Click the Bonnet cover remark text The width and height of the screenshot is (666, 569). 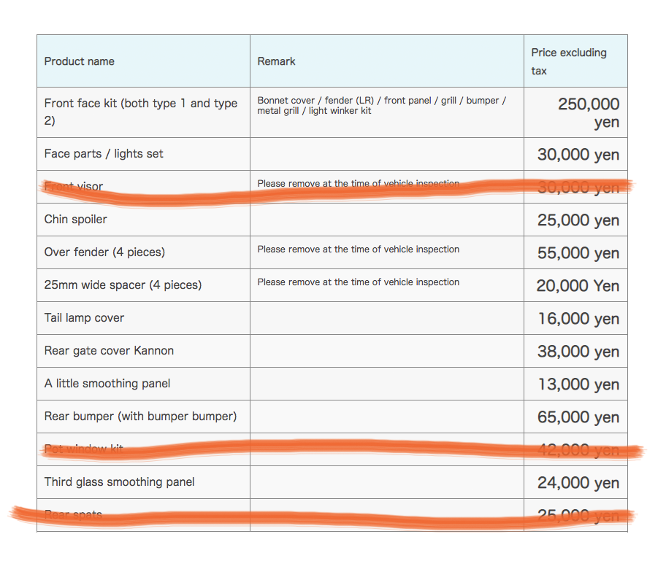[x=381, y=105]
